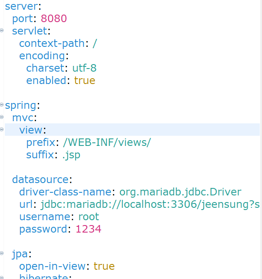Click the true value after enabled
The width and height of the screenshot is (262, 279).
[x=85, y=80]
